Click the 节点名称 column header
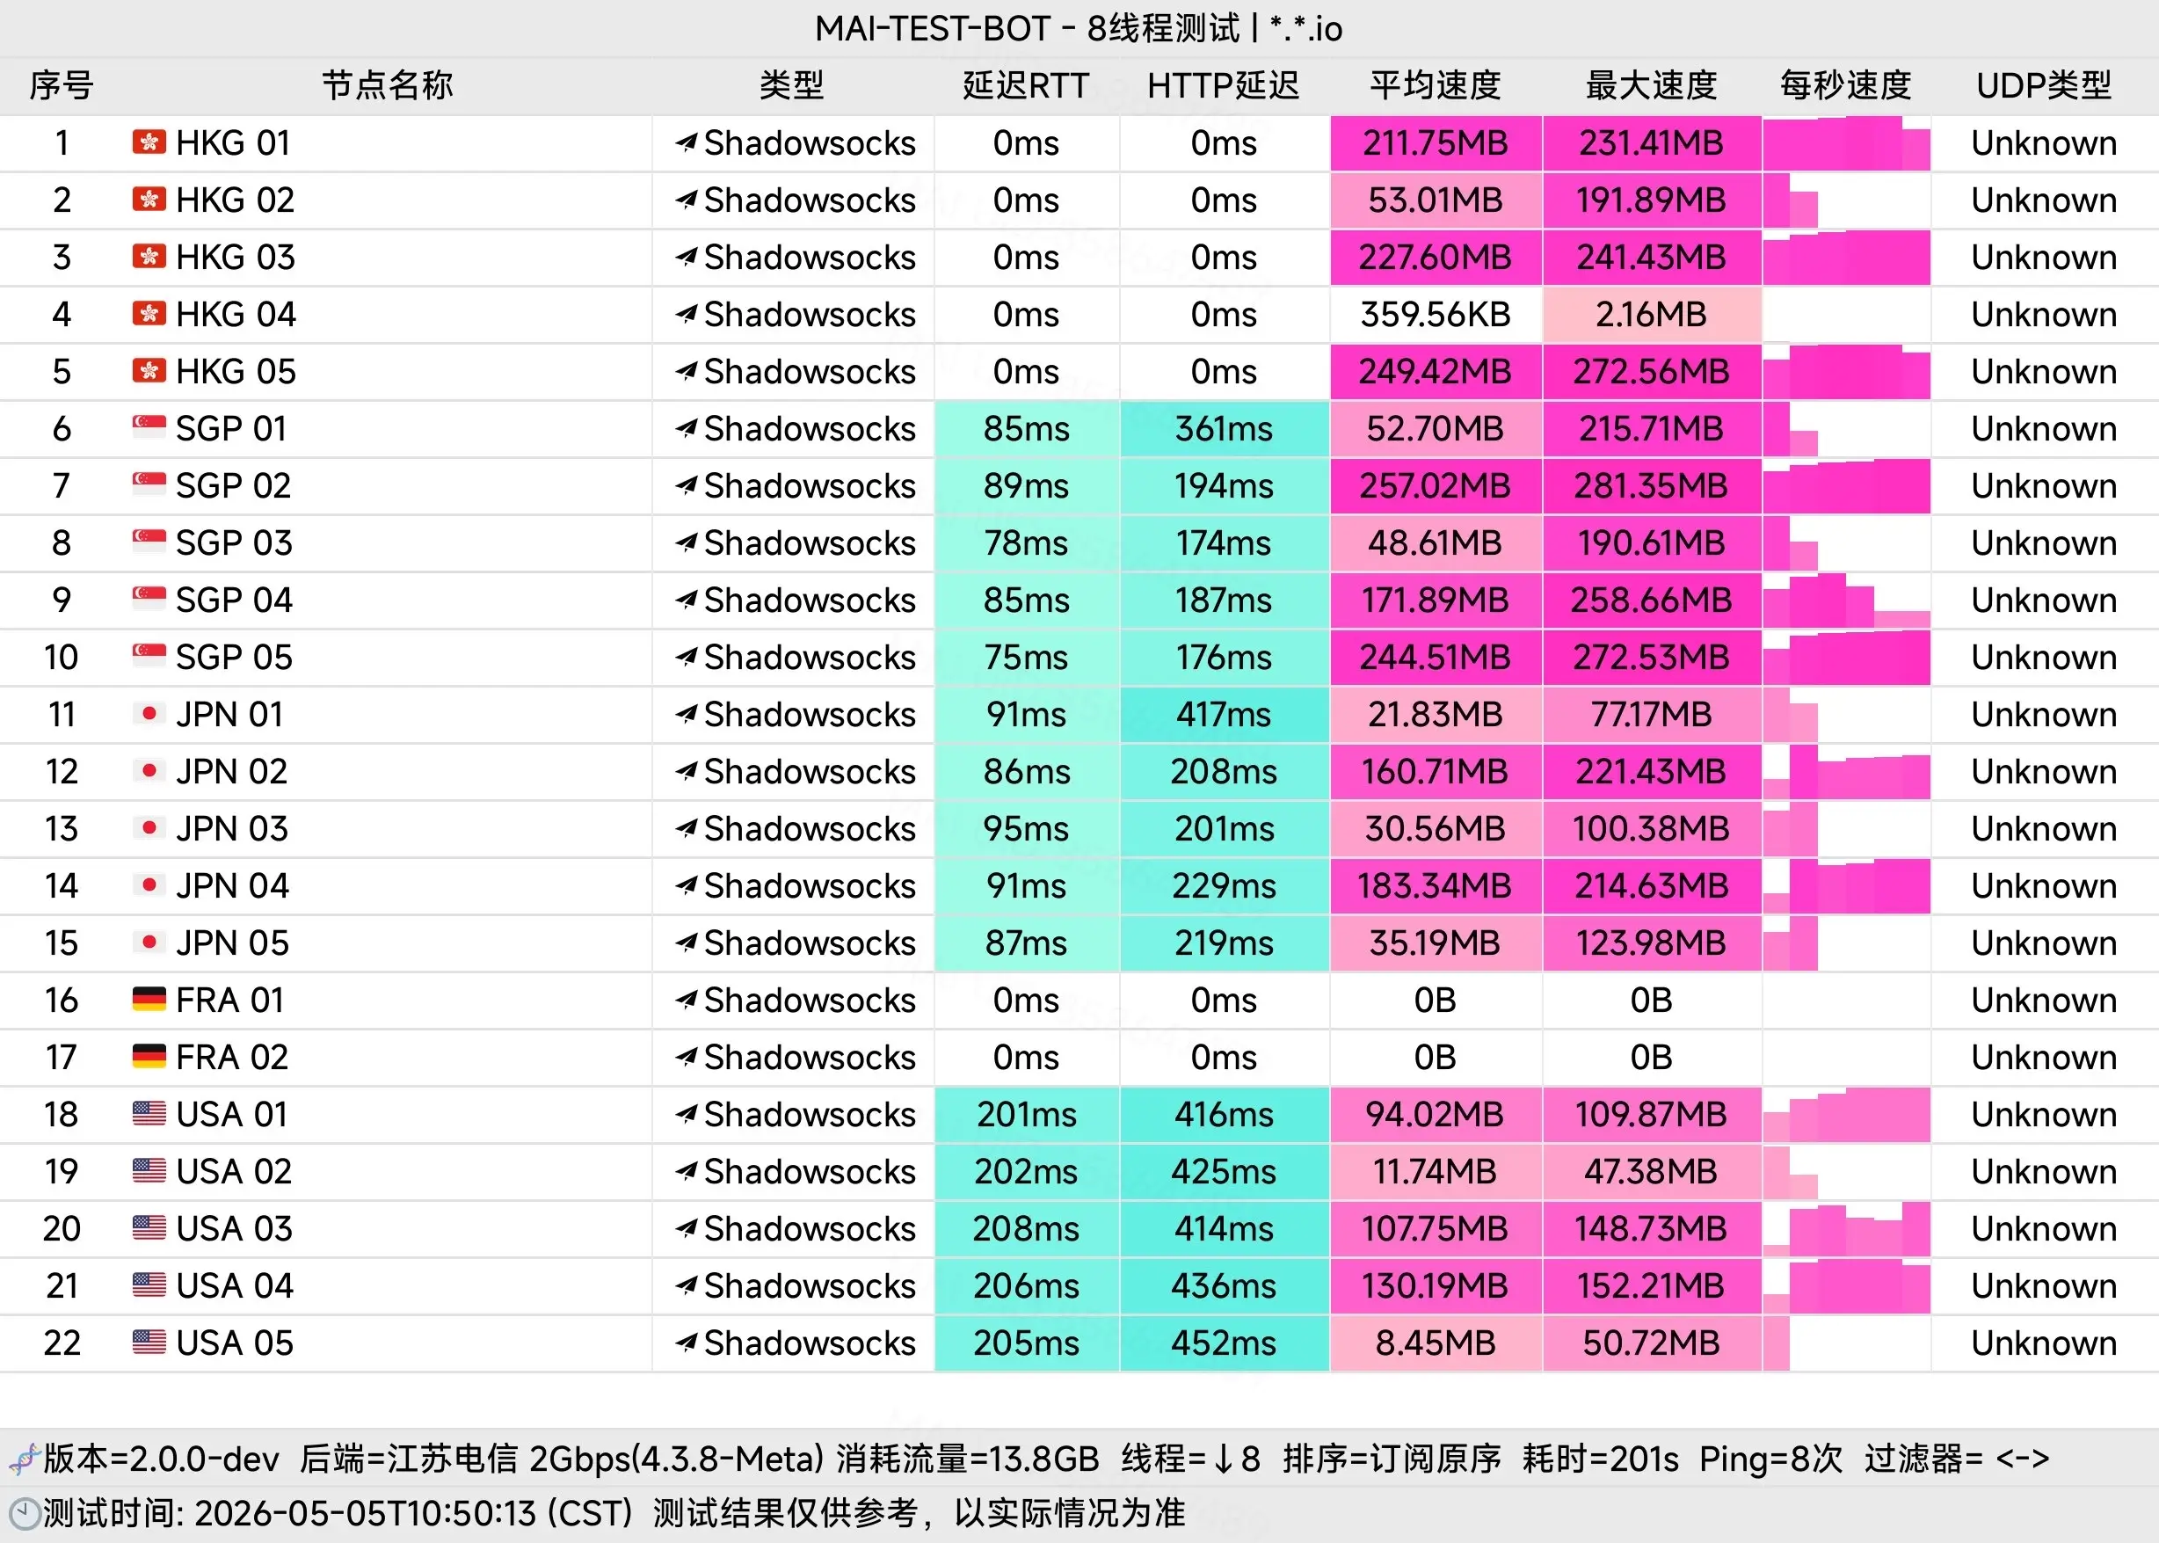Viewport: 2159px width, 1543px height. [x=388, y=85]
